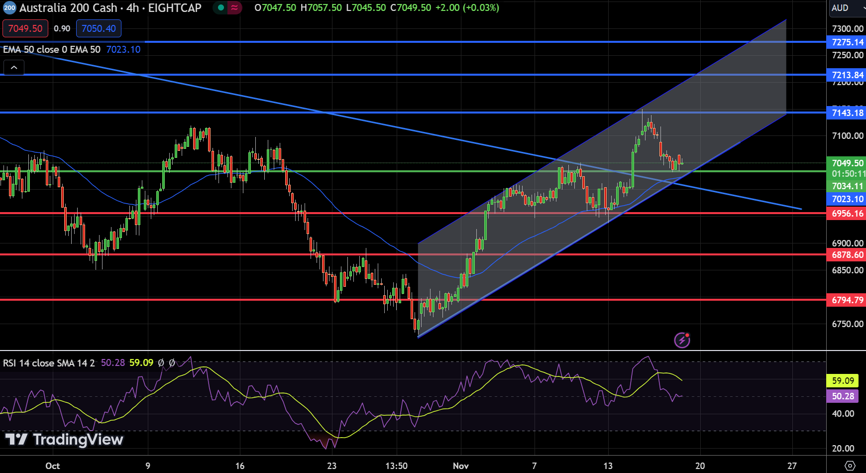
Task: Click the RSI 14 close indicator legend
Action: [x=49, y=363]
